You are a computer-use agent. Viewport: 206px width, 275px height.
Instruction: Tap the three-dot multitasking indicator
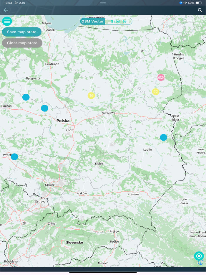[x=103, y=3]
